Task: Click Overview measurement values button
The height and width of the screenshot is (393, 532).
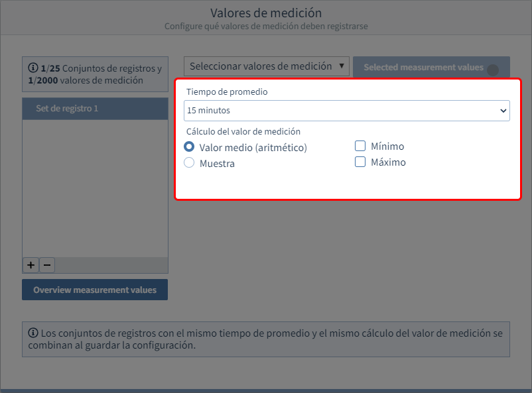Action: tap(95, 290)
